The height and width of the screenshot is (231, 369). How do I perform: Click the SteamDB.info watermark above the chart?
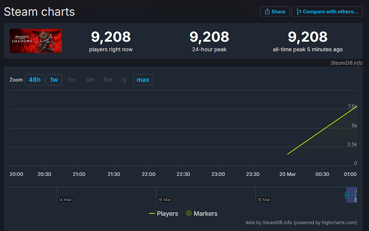(346, 63)
